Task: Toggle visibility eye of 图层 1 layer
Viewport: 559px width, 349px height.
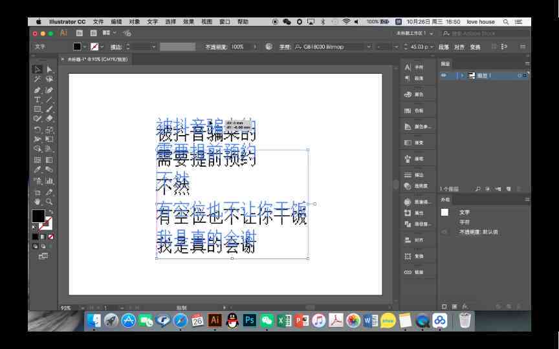Action: click(443, 76)
